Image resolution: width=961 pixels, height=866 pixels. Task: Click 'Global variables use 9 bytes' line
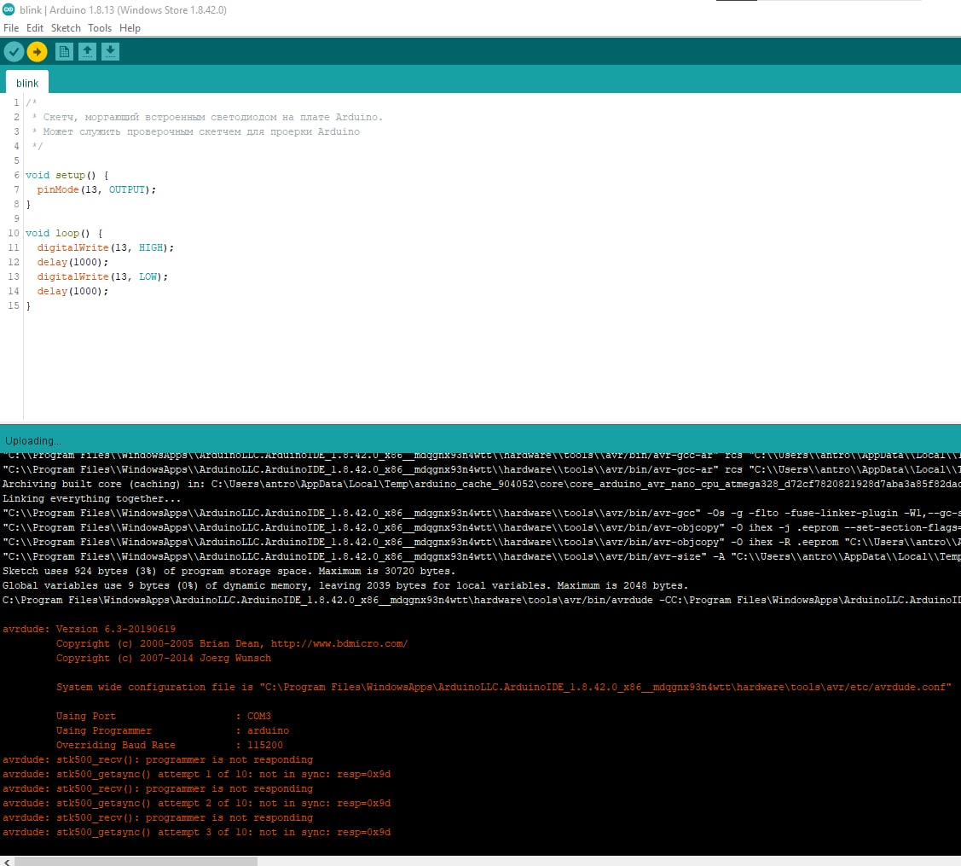tap(345, 585)
